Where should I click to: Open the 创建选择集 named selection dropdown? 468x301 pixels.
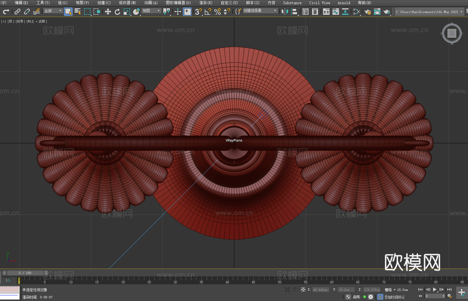point(260,11)
